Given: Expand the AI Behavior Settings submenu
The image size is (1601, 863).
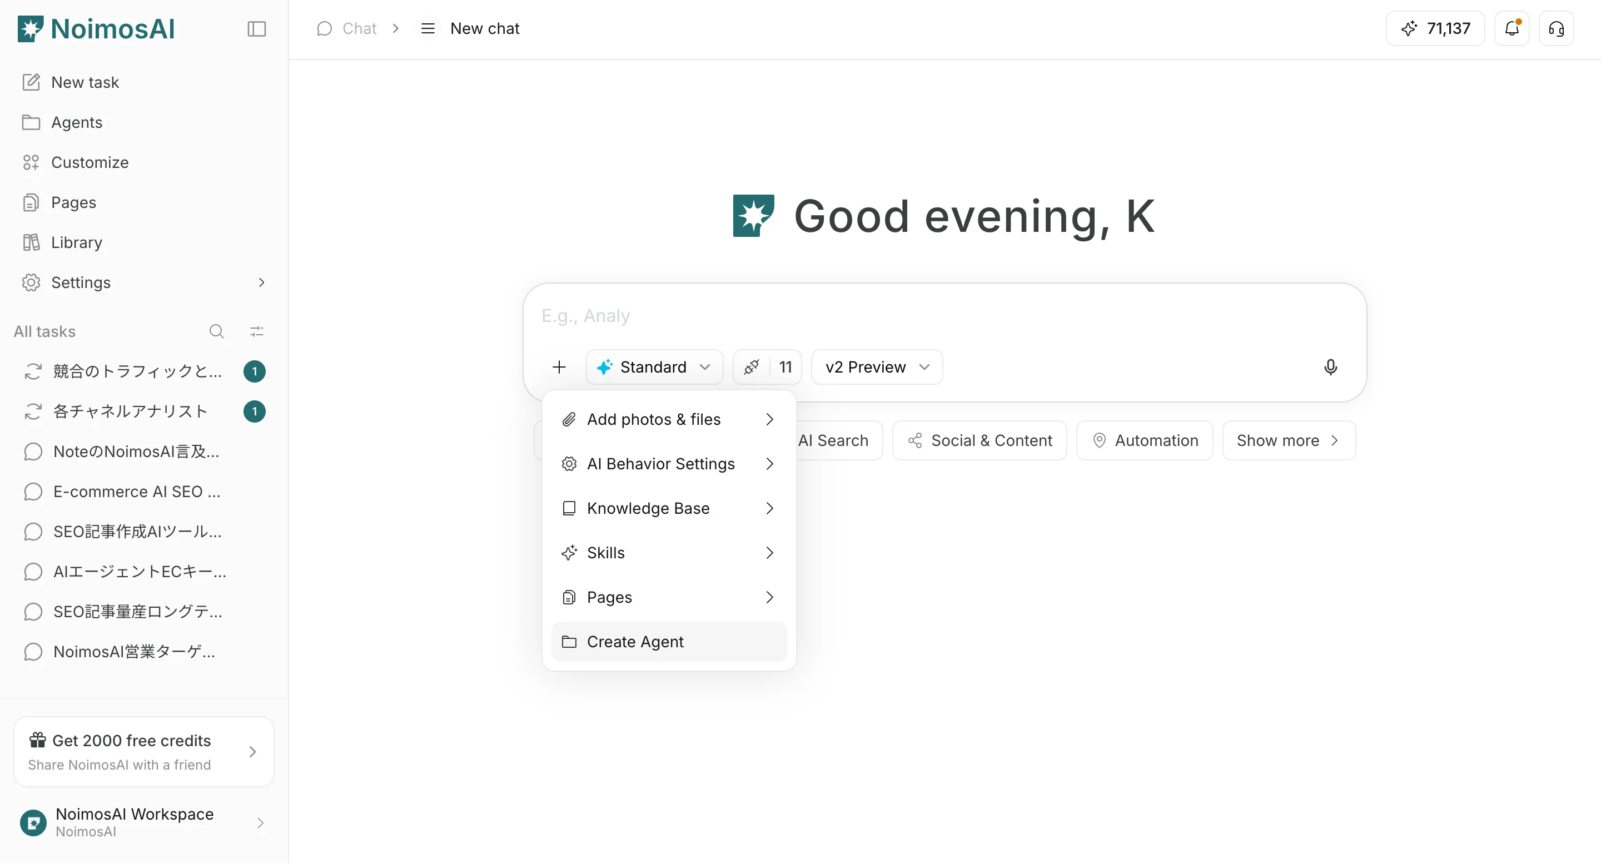Looking at the screenshot, I should [x=669, y=464].
